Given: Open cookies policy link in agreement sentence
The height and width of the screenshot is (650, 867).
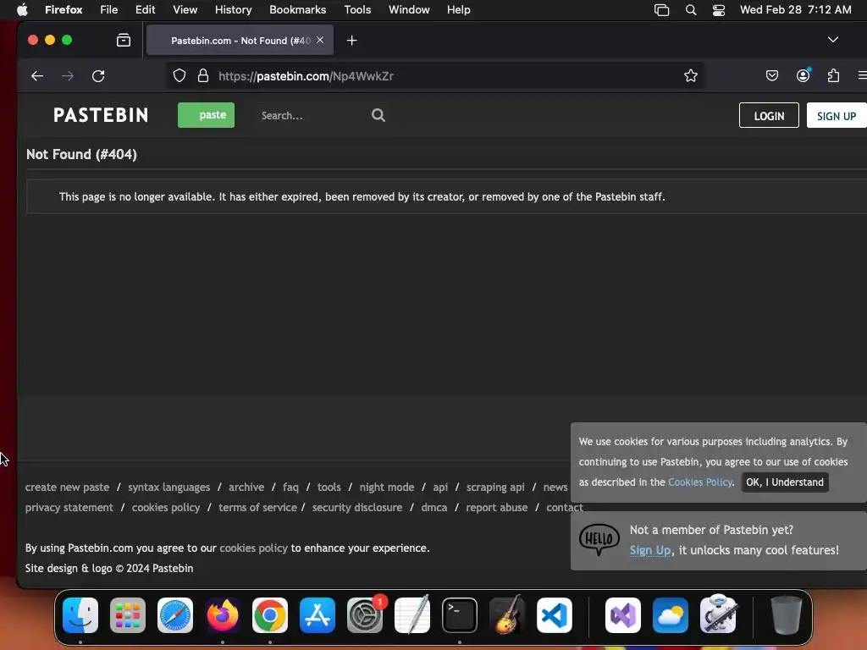Looking at the screenshot, I should click(253, 548).
